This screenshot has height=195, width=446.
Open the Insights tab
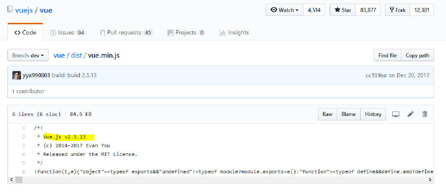pos(234,33)
